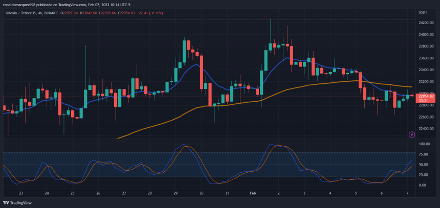Click the TradingView logo at bottom left
This screenshot has height=208, width=440.
coord(18,202)
